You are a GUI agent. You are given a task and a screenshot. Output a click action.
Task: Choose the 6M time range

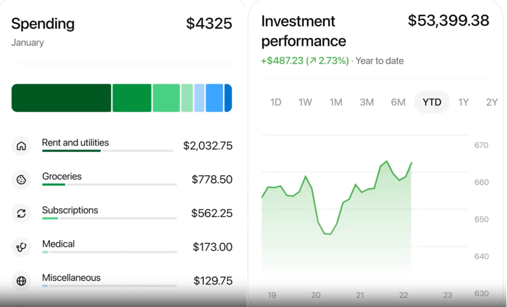tap(398, 102)
